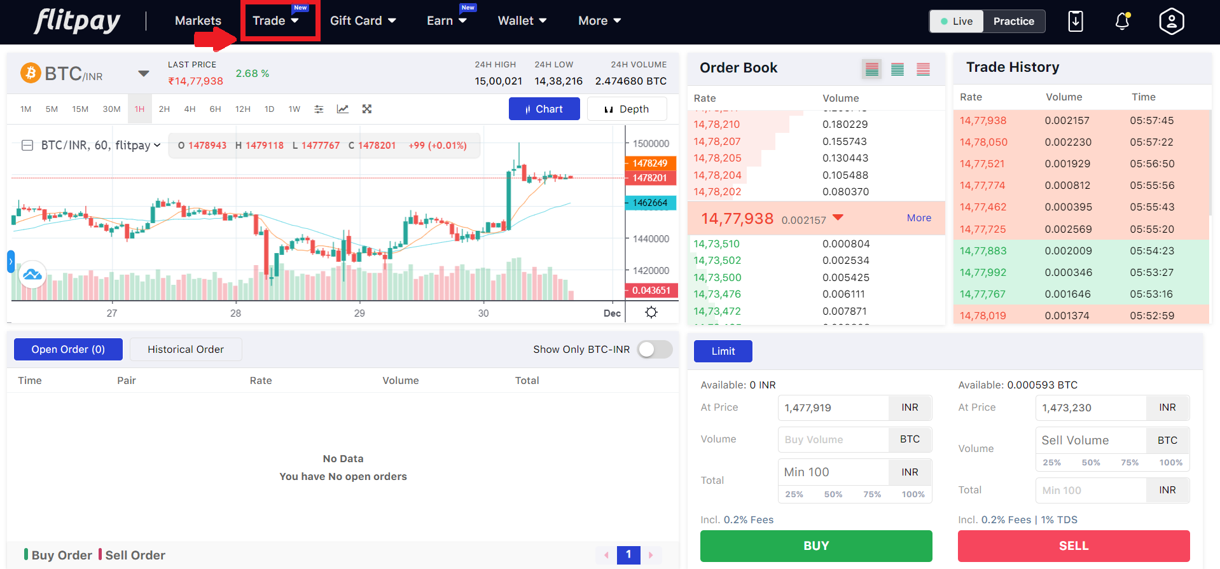Viewport: 1220px width, 569px height.
Task: Click the sell Total Min 100 field
Action: (x=1091, y=490)
